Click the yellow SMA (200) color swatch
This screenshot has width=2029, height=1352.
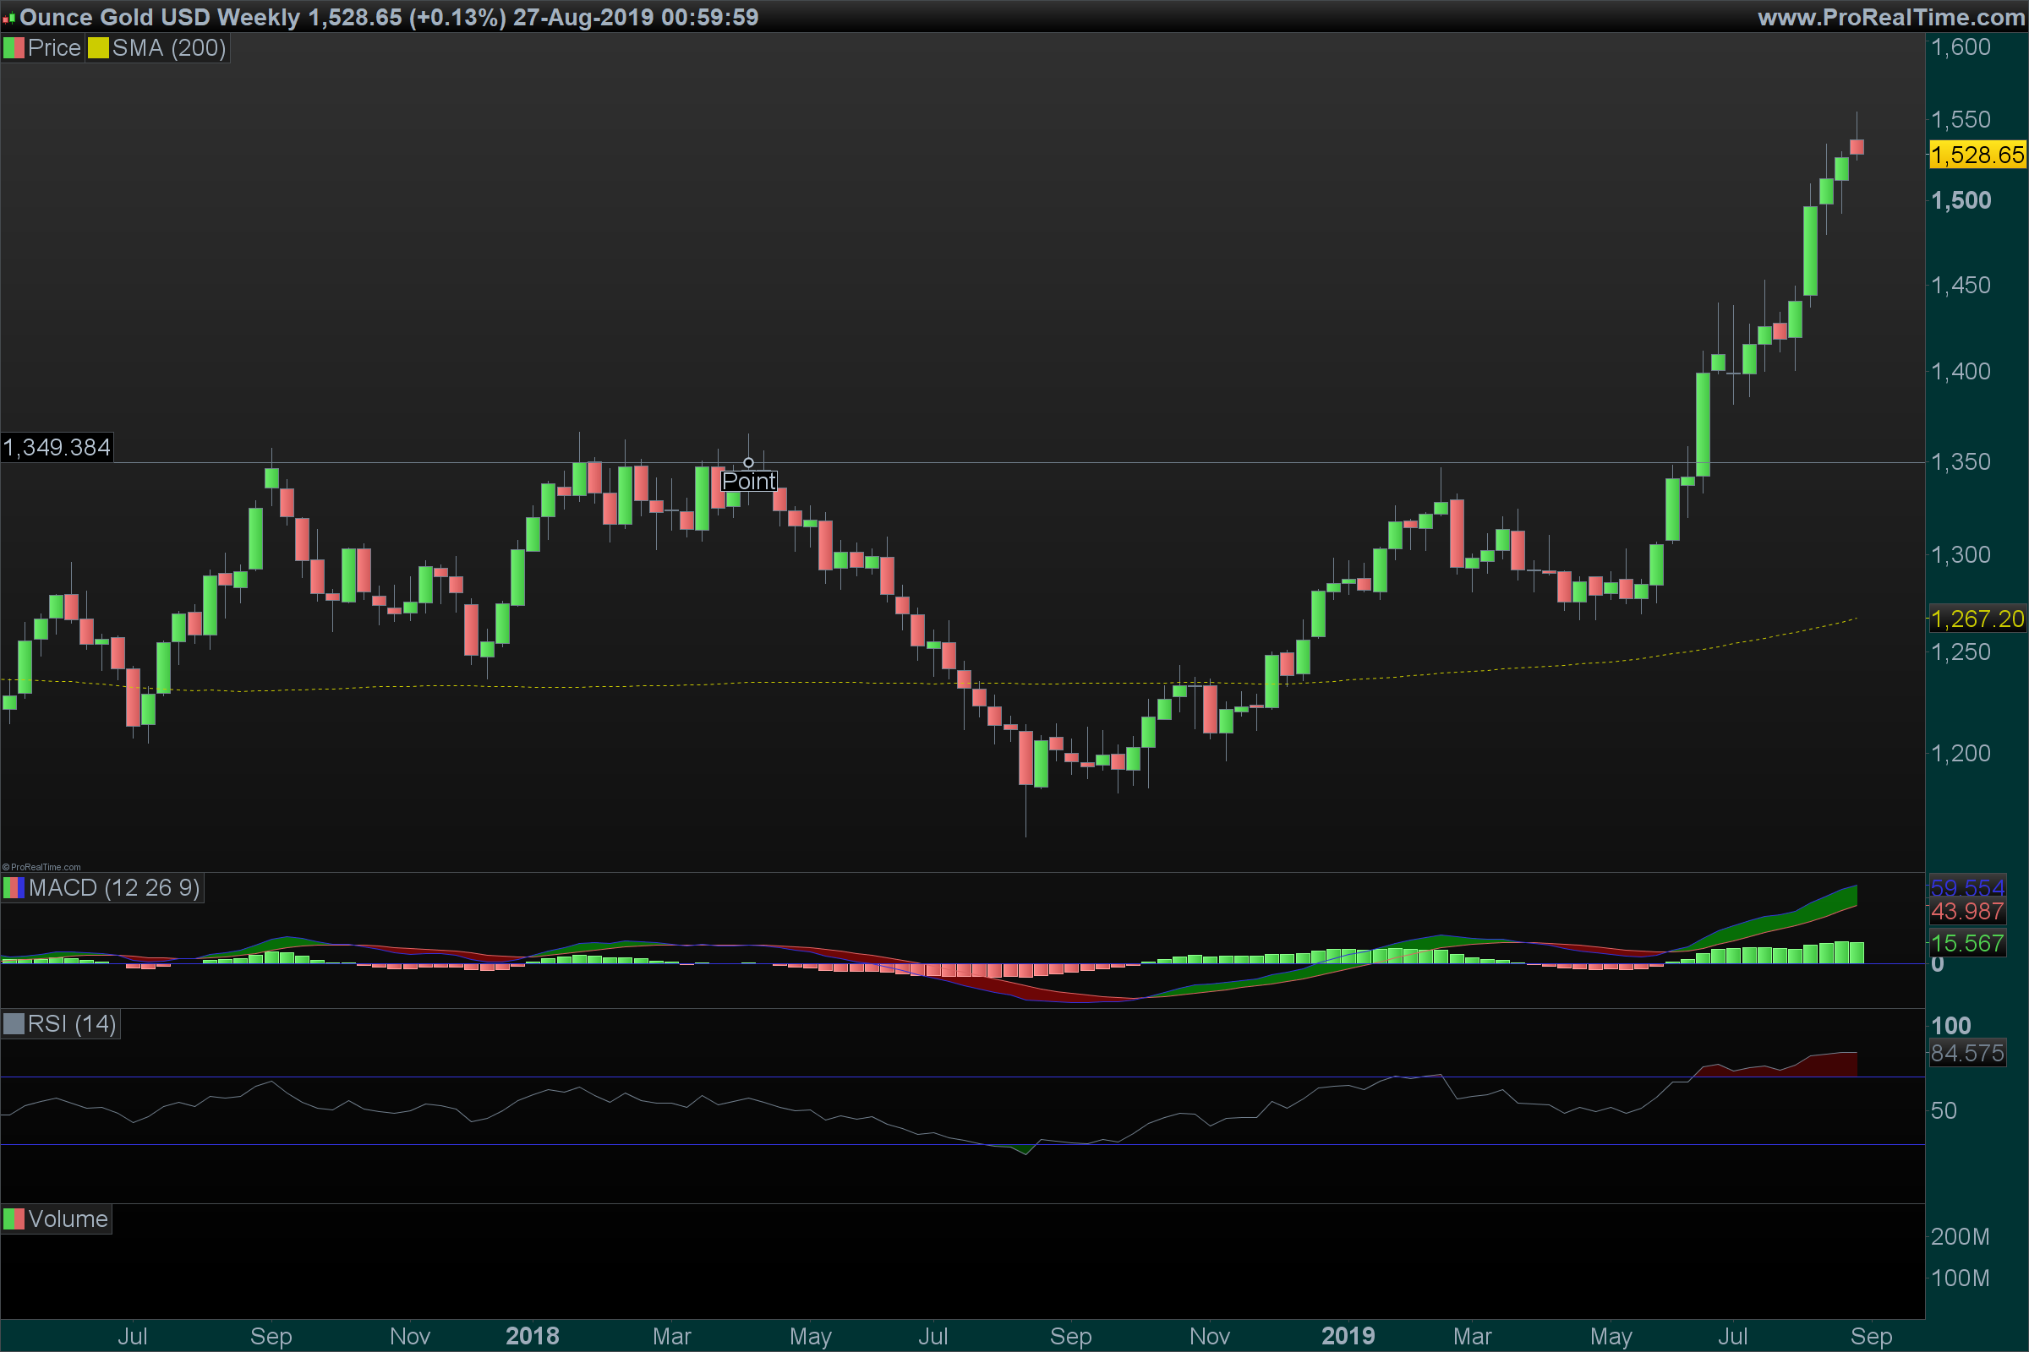tap(97, 48)
